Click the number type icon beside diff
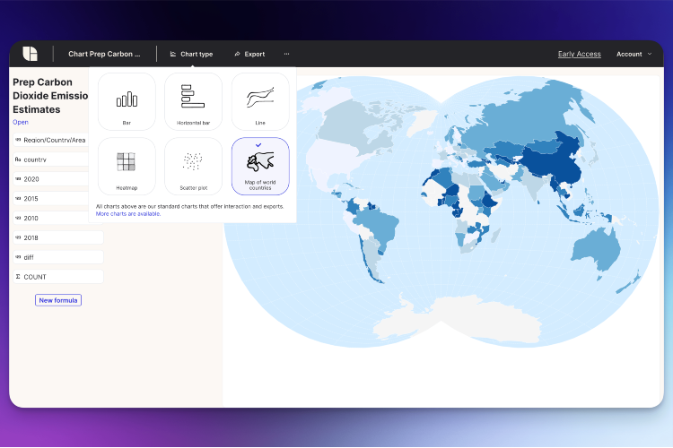The width and height of the screenshot is (673, 448). pyautogui.click(x=18, y=257)
